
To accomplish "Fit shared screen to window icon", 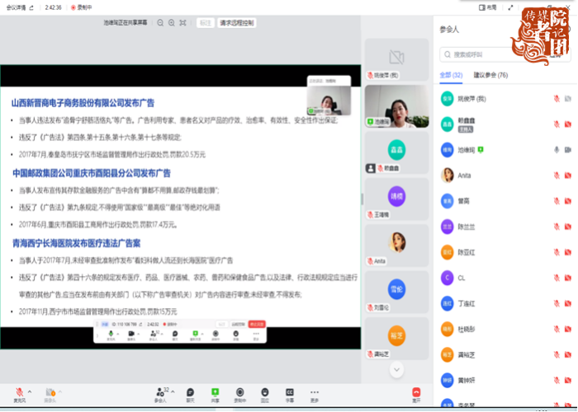I will (x=182, y=23).
